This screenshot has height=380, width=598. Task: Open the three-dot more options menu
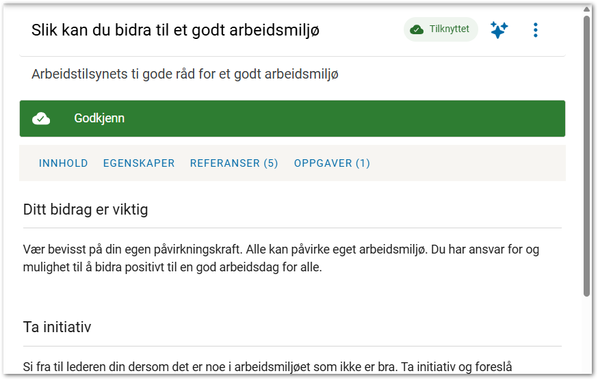pyautogui.click(x=535, y=30)
